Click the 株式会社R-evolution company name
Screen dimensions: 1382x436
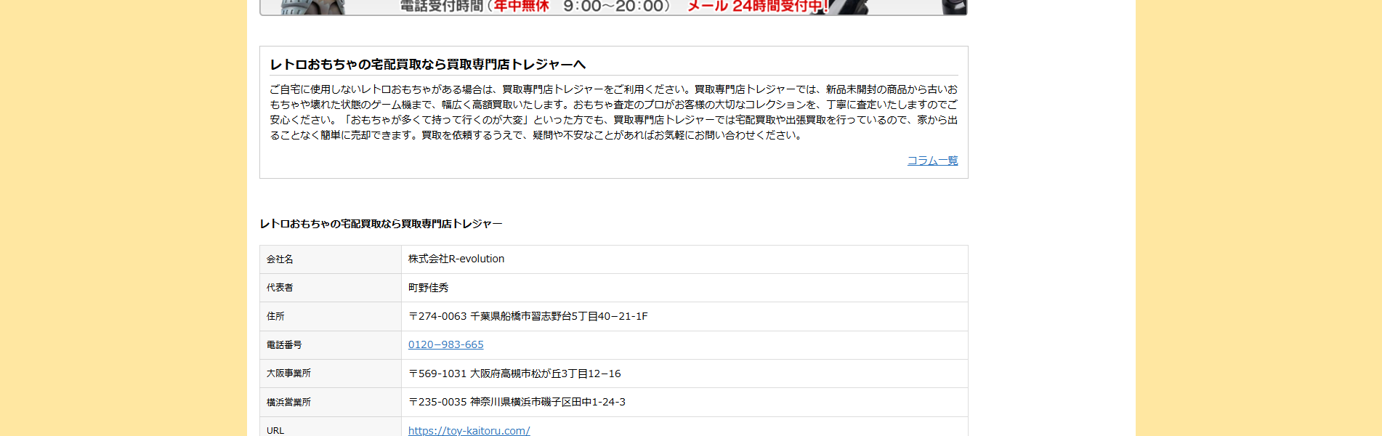(x=456, y=259)
